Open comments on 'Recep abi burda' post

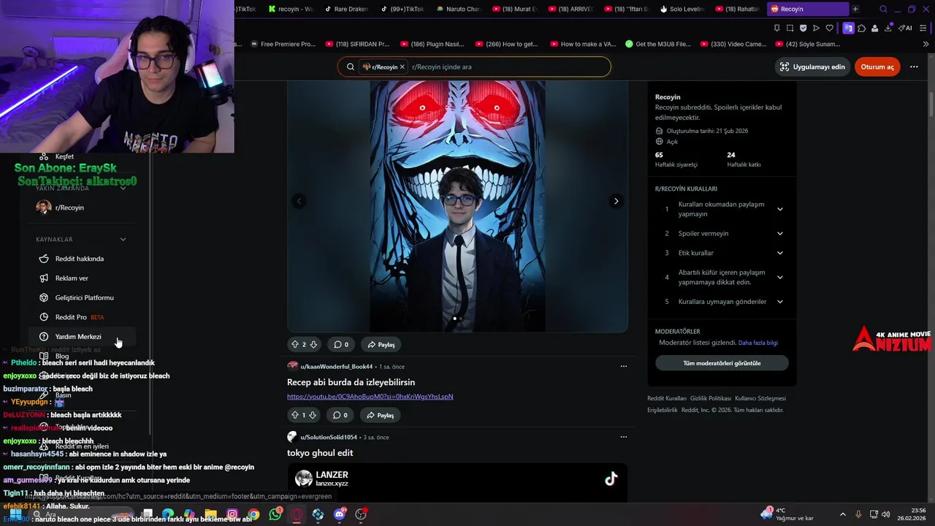point(341,415)
